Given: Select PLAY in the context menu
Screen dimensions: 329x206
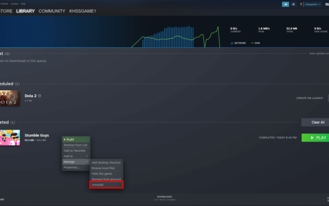Looking at the screenshot, I should pyautogui.click(x=76, y=139).
